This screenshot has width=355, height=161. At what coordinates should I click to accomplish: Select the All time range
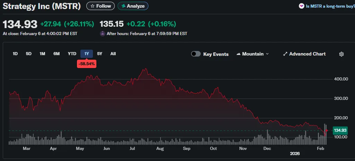pyautogui.click(x=113, y=54)
